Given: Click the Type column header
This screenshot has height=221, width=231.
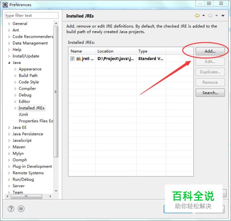Looking at the screenshot, I should [151, 51].
